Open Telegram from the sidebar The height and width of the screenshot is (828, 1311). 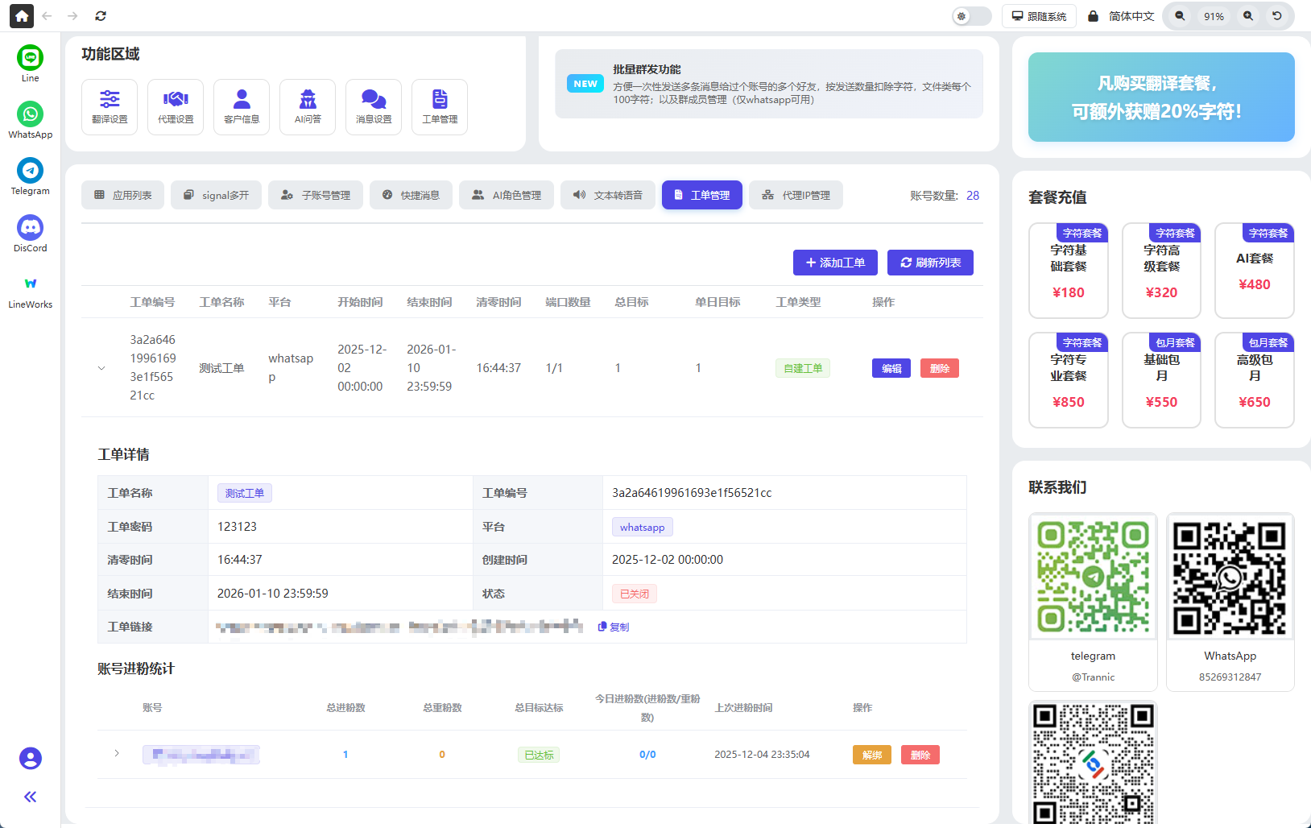pyautogui.click(x=30, y=171)
